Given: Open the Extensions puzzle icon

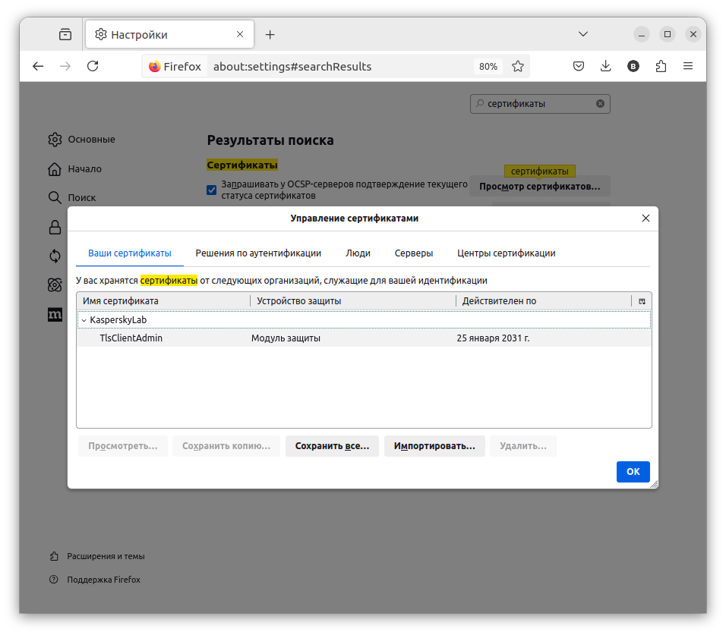Looking at the screenshot, I should coord(661,66).
